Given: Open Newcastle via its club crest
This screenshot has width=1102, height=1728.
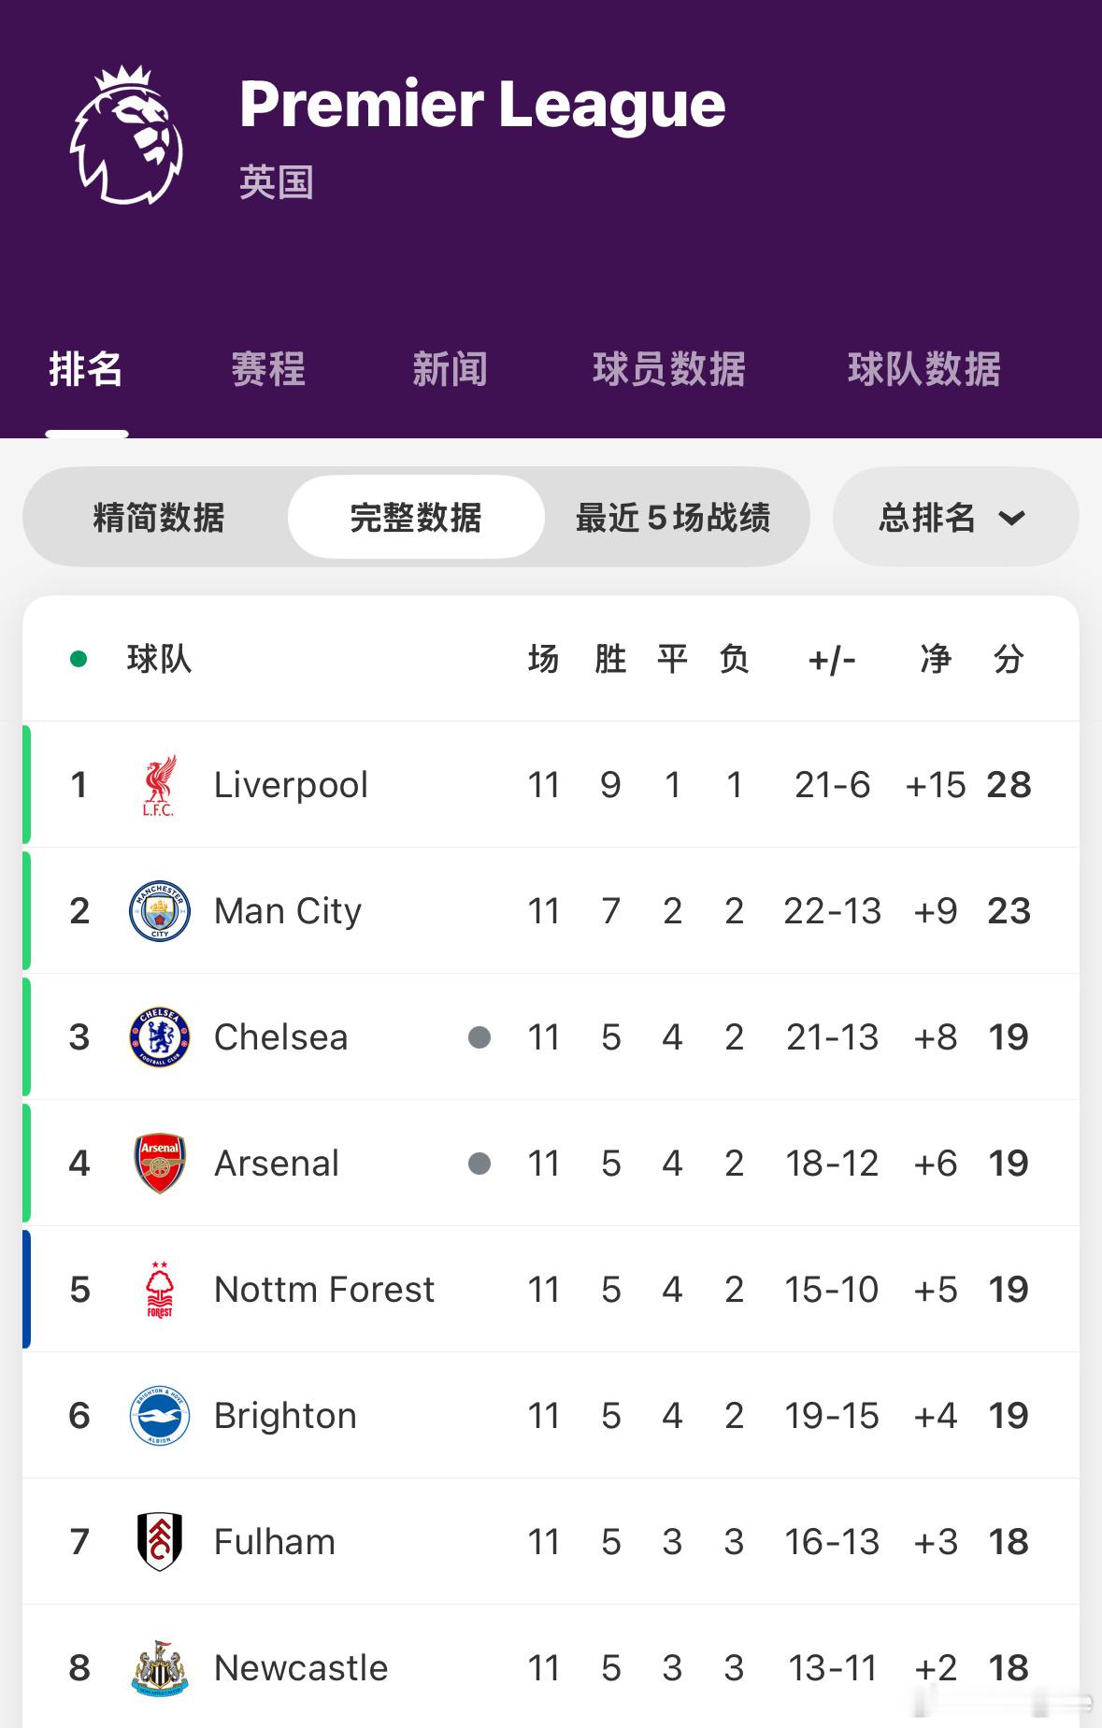Looking at the screenshot, I should click(160, 1668).
